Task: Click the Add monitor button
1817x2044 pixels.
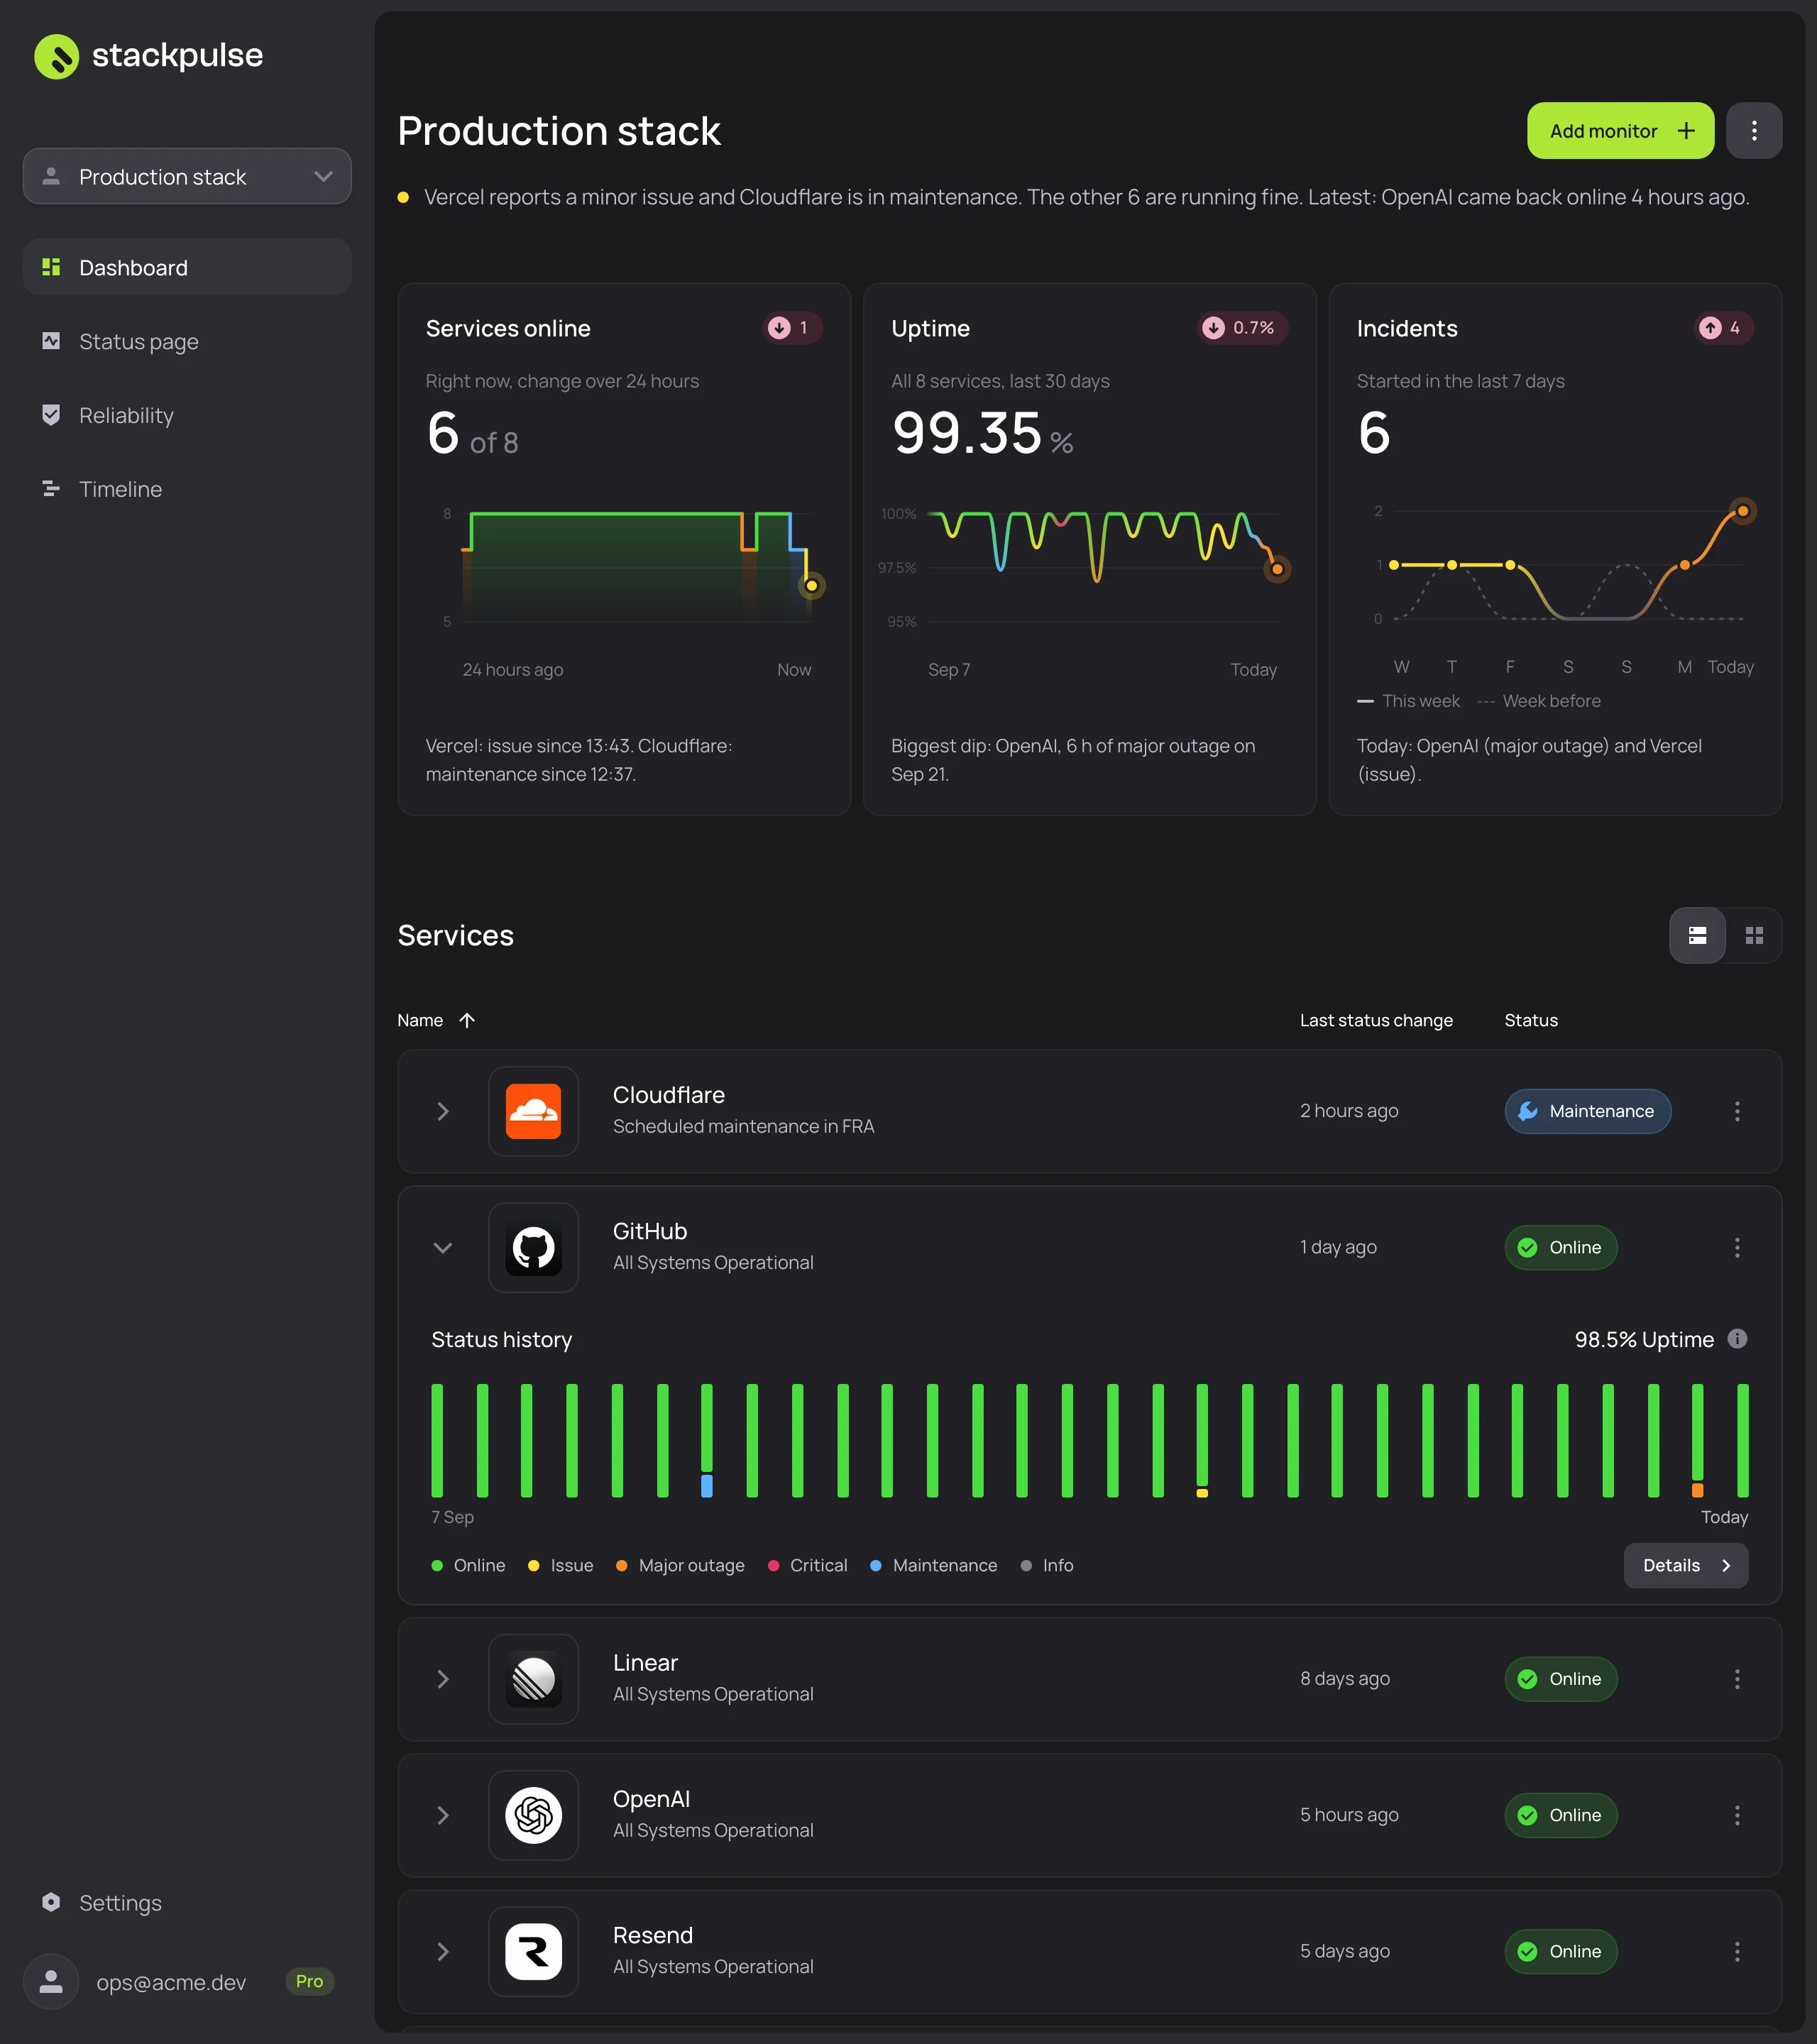Action: pyautogui.click(x=1620, y=131)
